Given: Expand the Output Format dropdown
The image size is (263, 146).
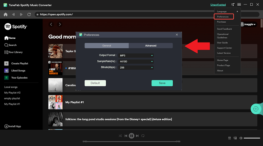Looking at the screenshot, I should click(136, 55).
